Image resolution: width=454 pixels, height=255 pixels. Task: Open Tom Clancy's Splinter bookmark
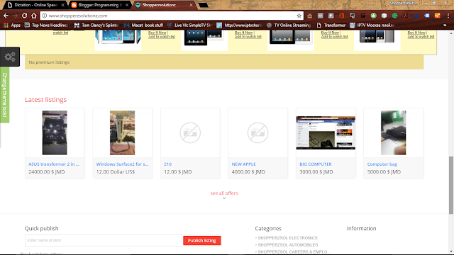(96, 25)
